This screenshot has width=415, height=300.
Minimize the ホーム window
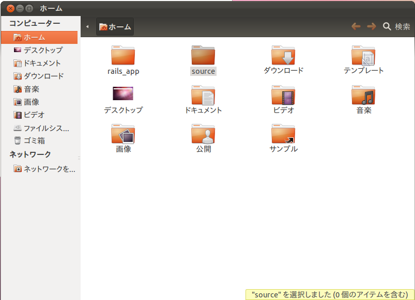pos(20,8)
